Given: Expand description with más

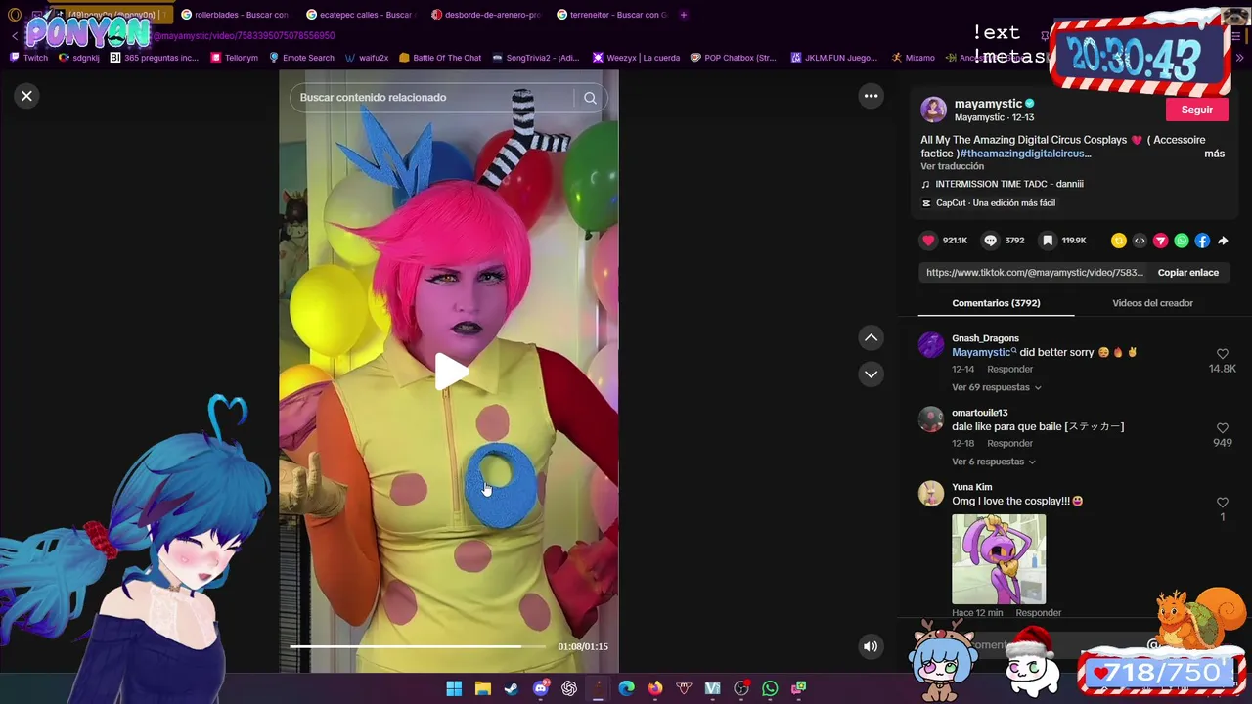Looking at the screenshot, I should [x=1214, y=154].
